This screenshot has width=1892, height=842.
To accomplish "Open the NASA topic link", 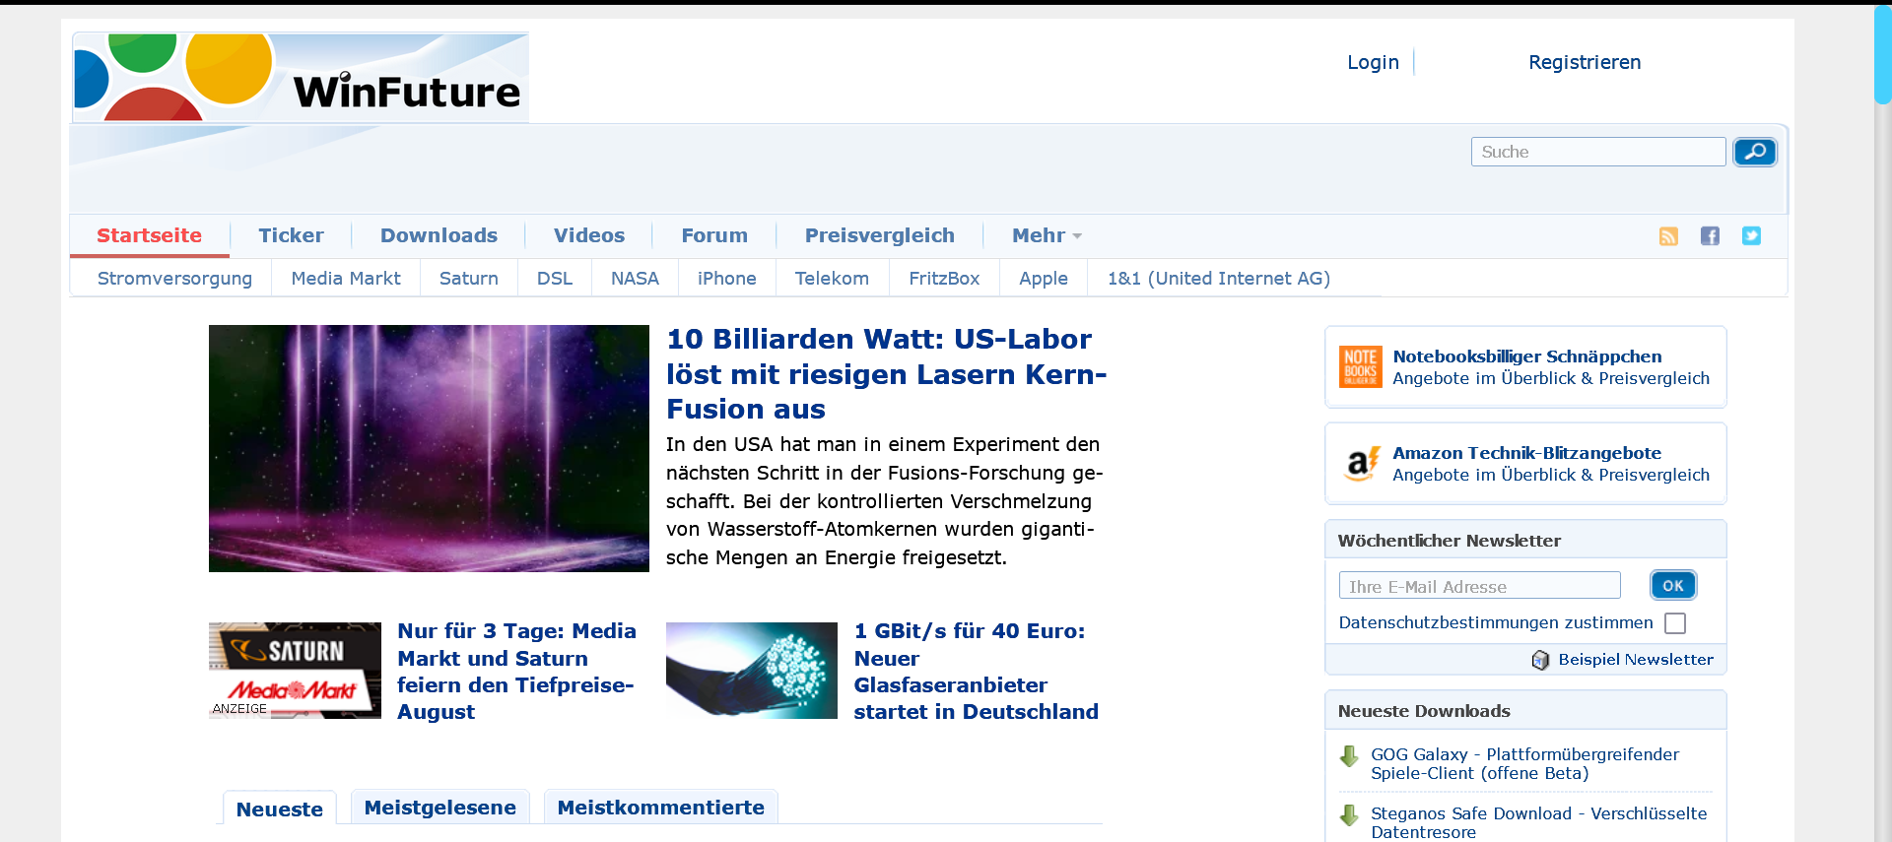I will pyautogui.click(x=635, y=279).
